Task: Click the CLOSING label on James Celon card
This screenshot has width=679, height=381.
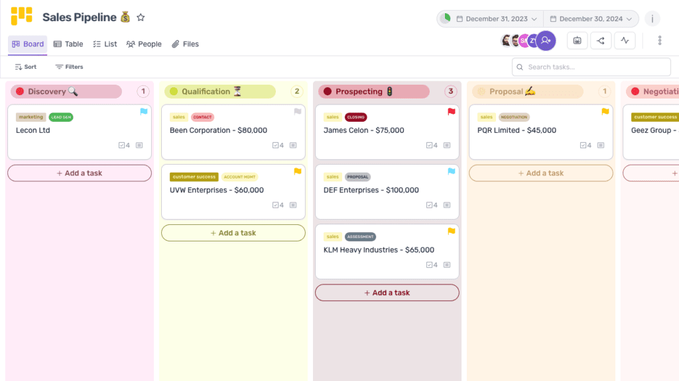Action: tap(355, 116)
